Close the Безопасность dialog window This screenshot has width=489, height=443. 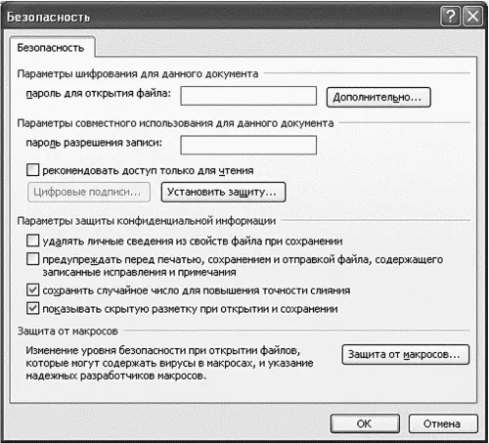coord(472,16)
